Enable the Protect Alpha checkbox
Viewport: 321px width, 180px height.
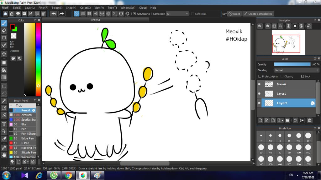pos(260,77)
